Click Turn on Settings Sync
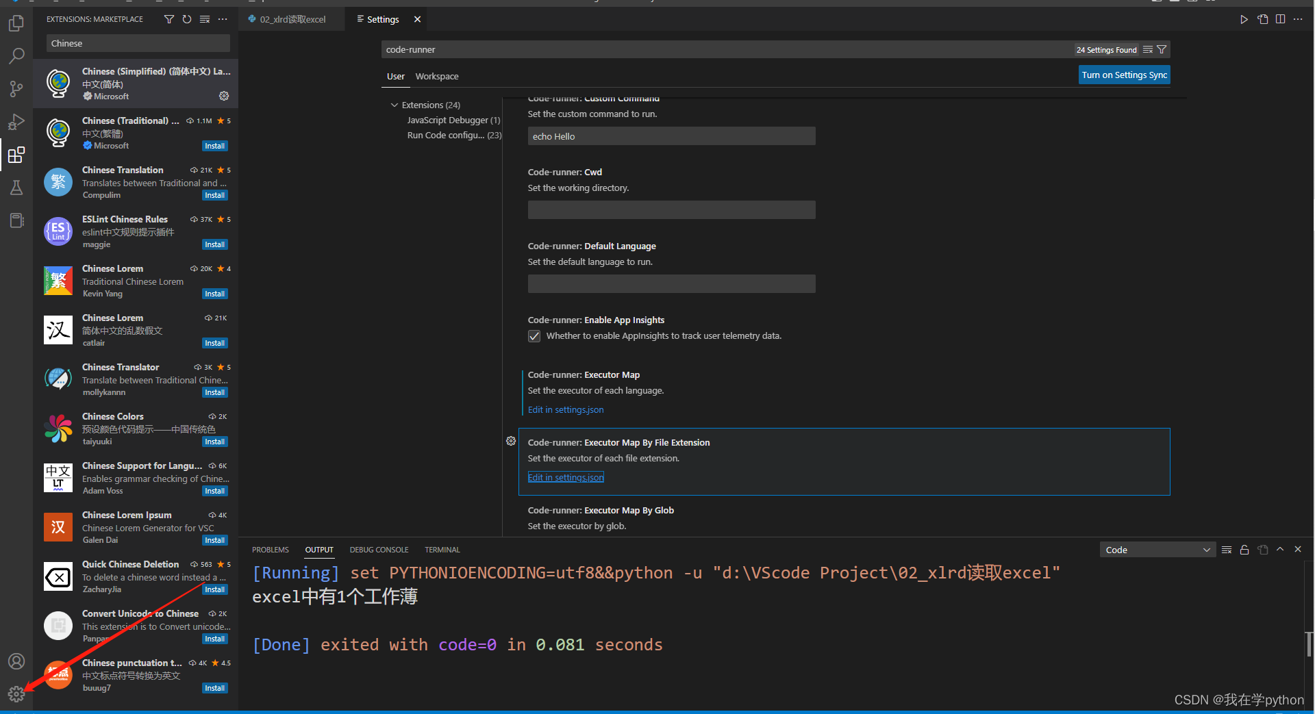 pos(1124,75)
